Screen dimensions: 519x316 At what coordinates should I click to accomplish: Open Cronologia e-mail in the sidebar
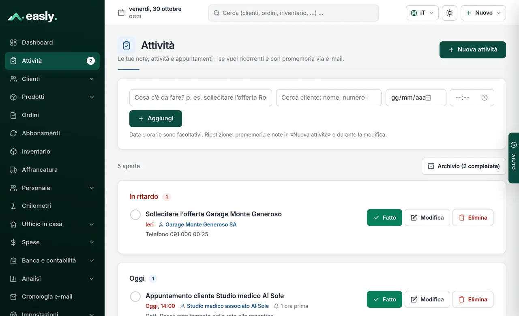52,297
